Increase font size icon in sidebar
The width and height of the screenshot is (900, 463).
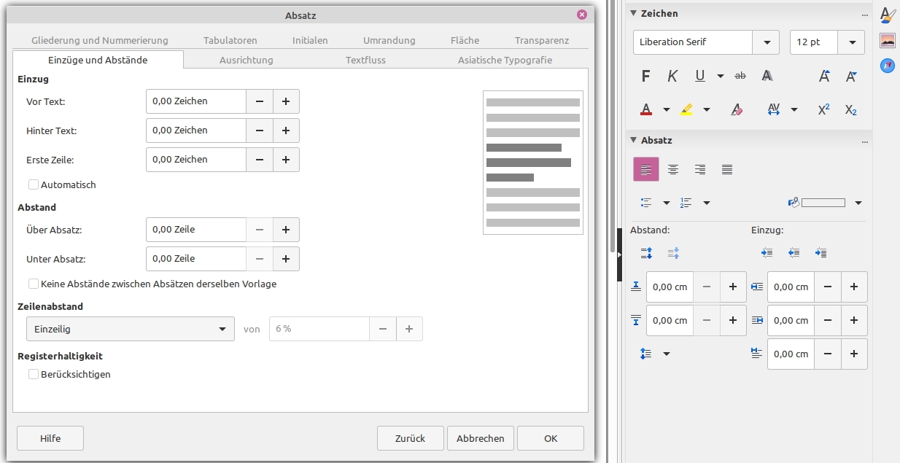(x=824, y=76)
